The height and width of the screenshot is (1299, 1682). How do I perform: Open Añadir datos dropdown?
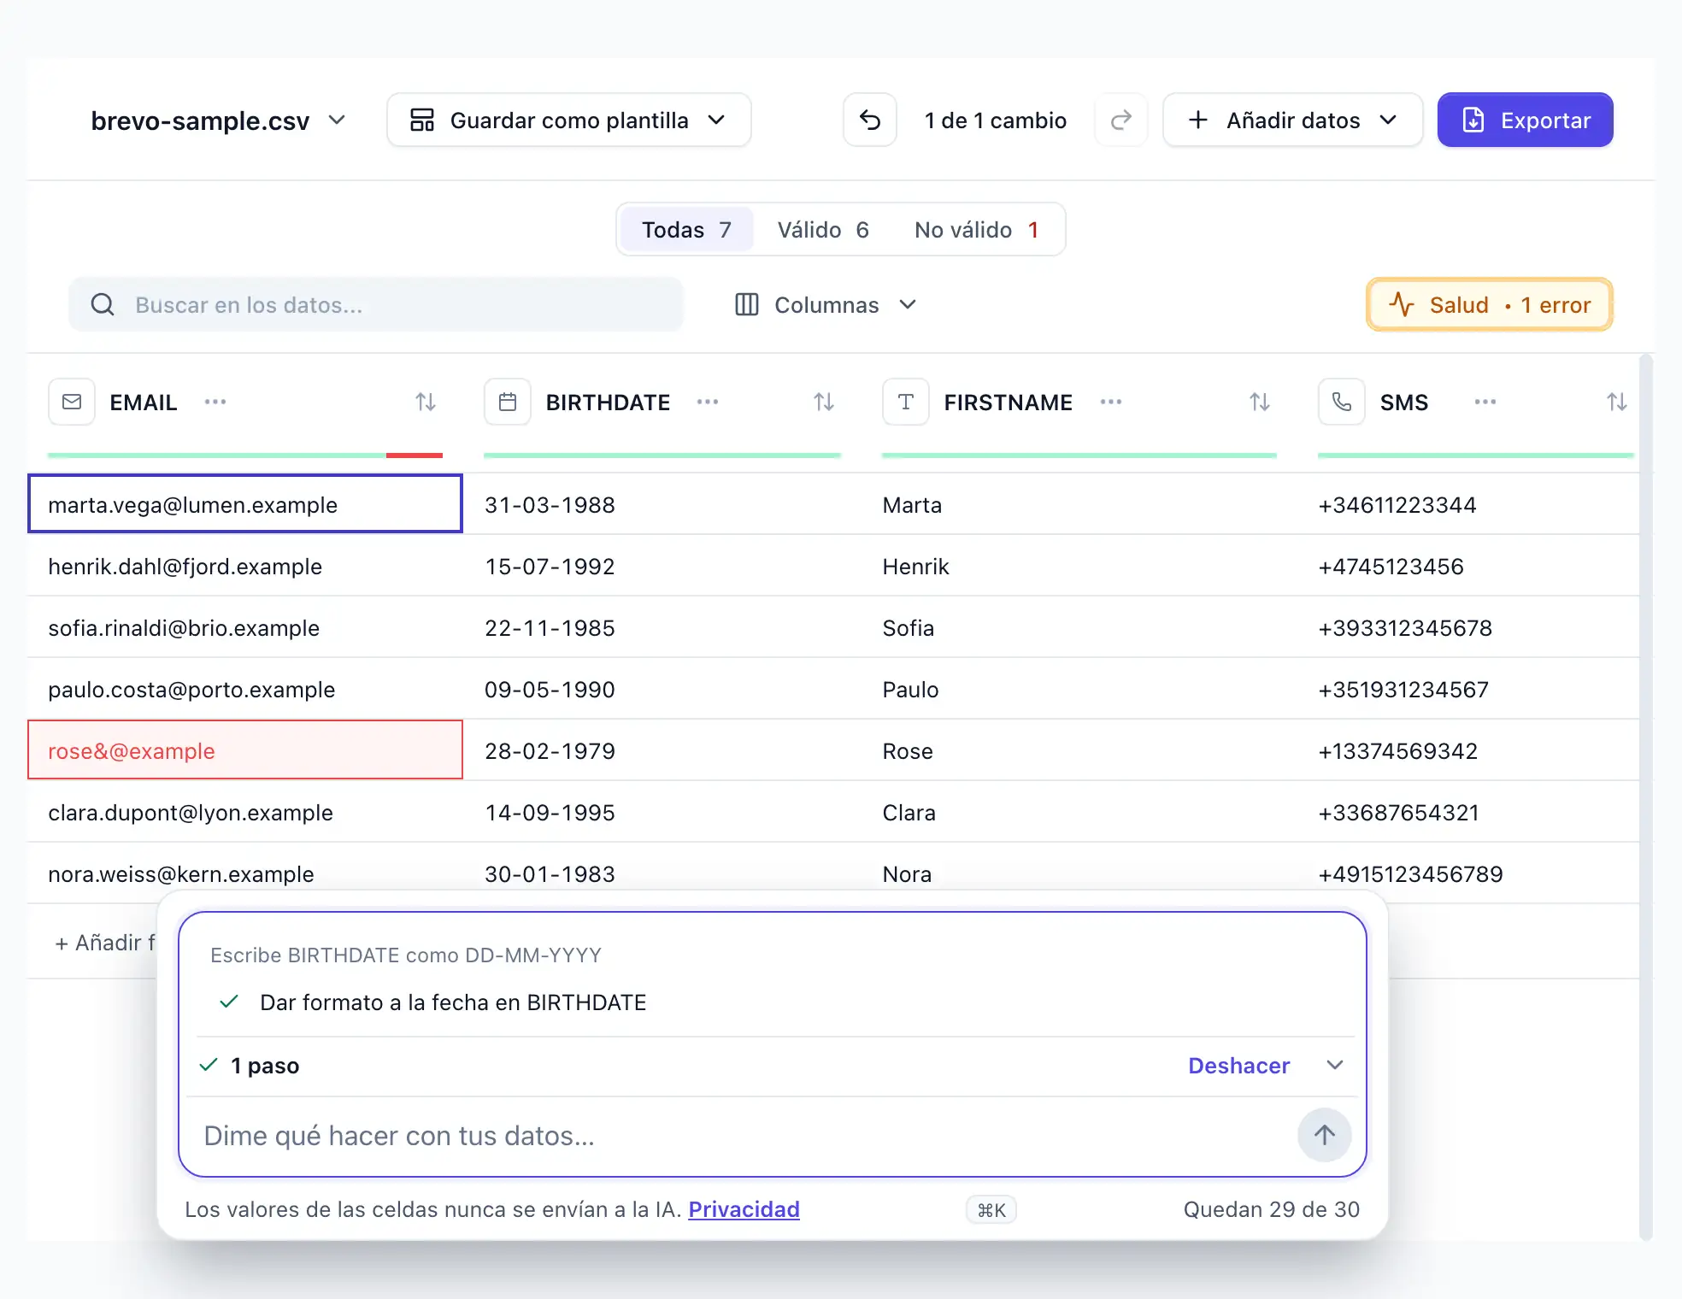pyautogui.click(x=1293, y=120)
